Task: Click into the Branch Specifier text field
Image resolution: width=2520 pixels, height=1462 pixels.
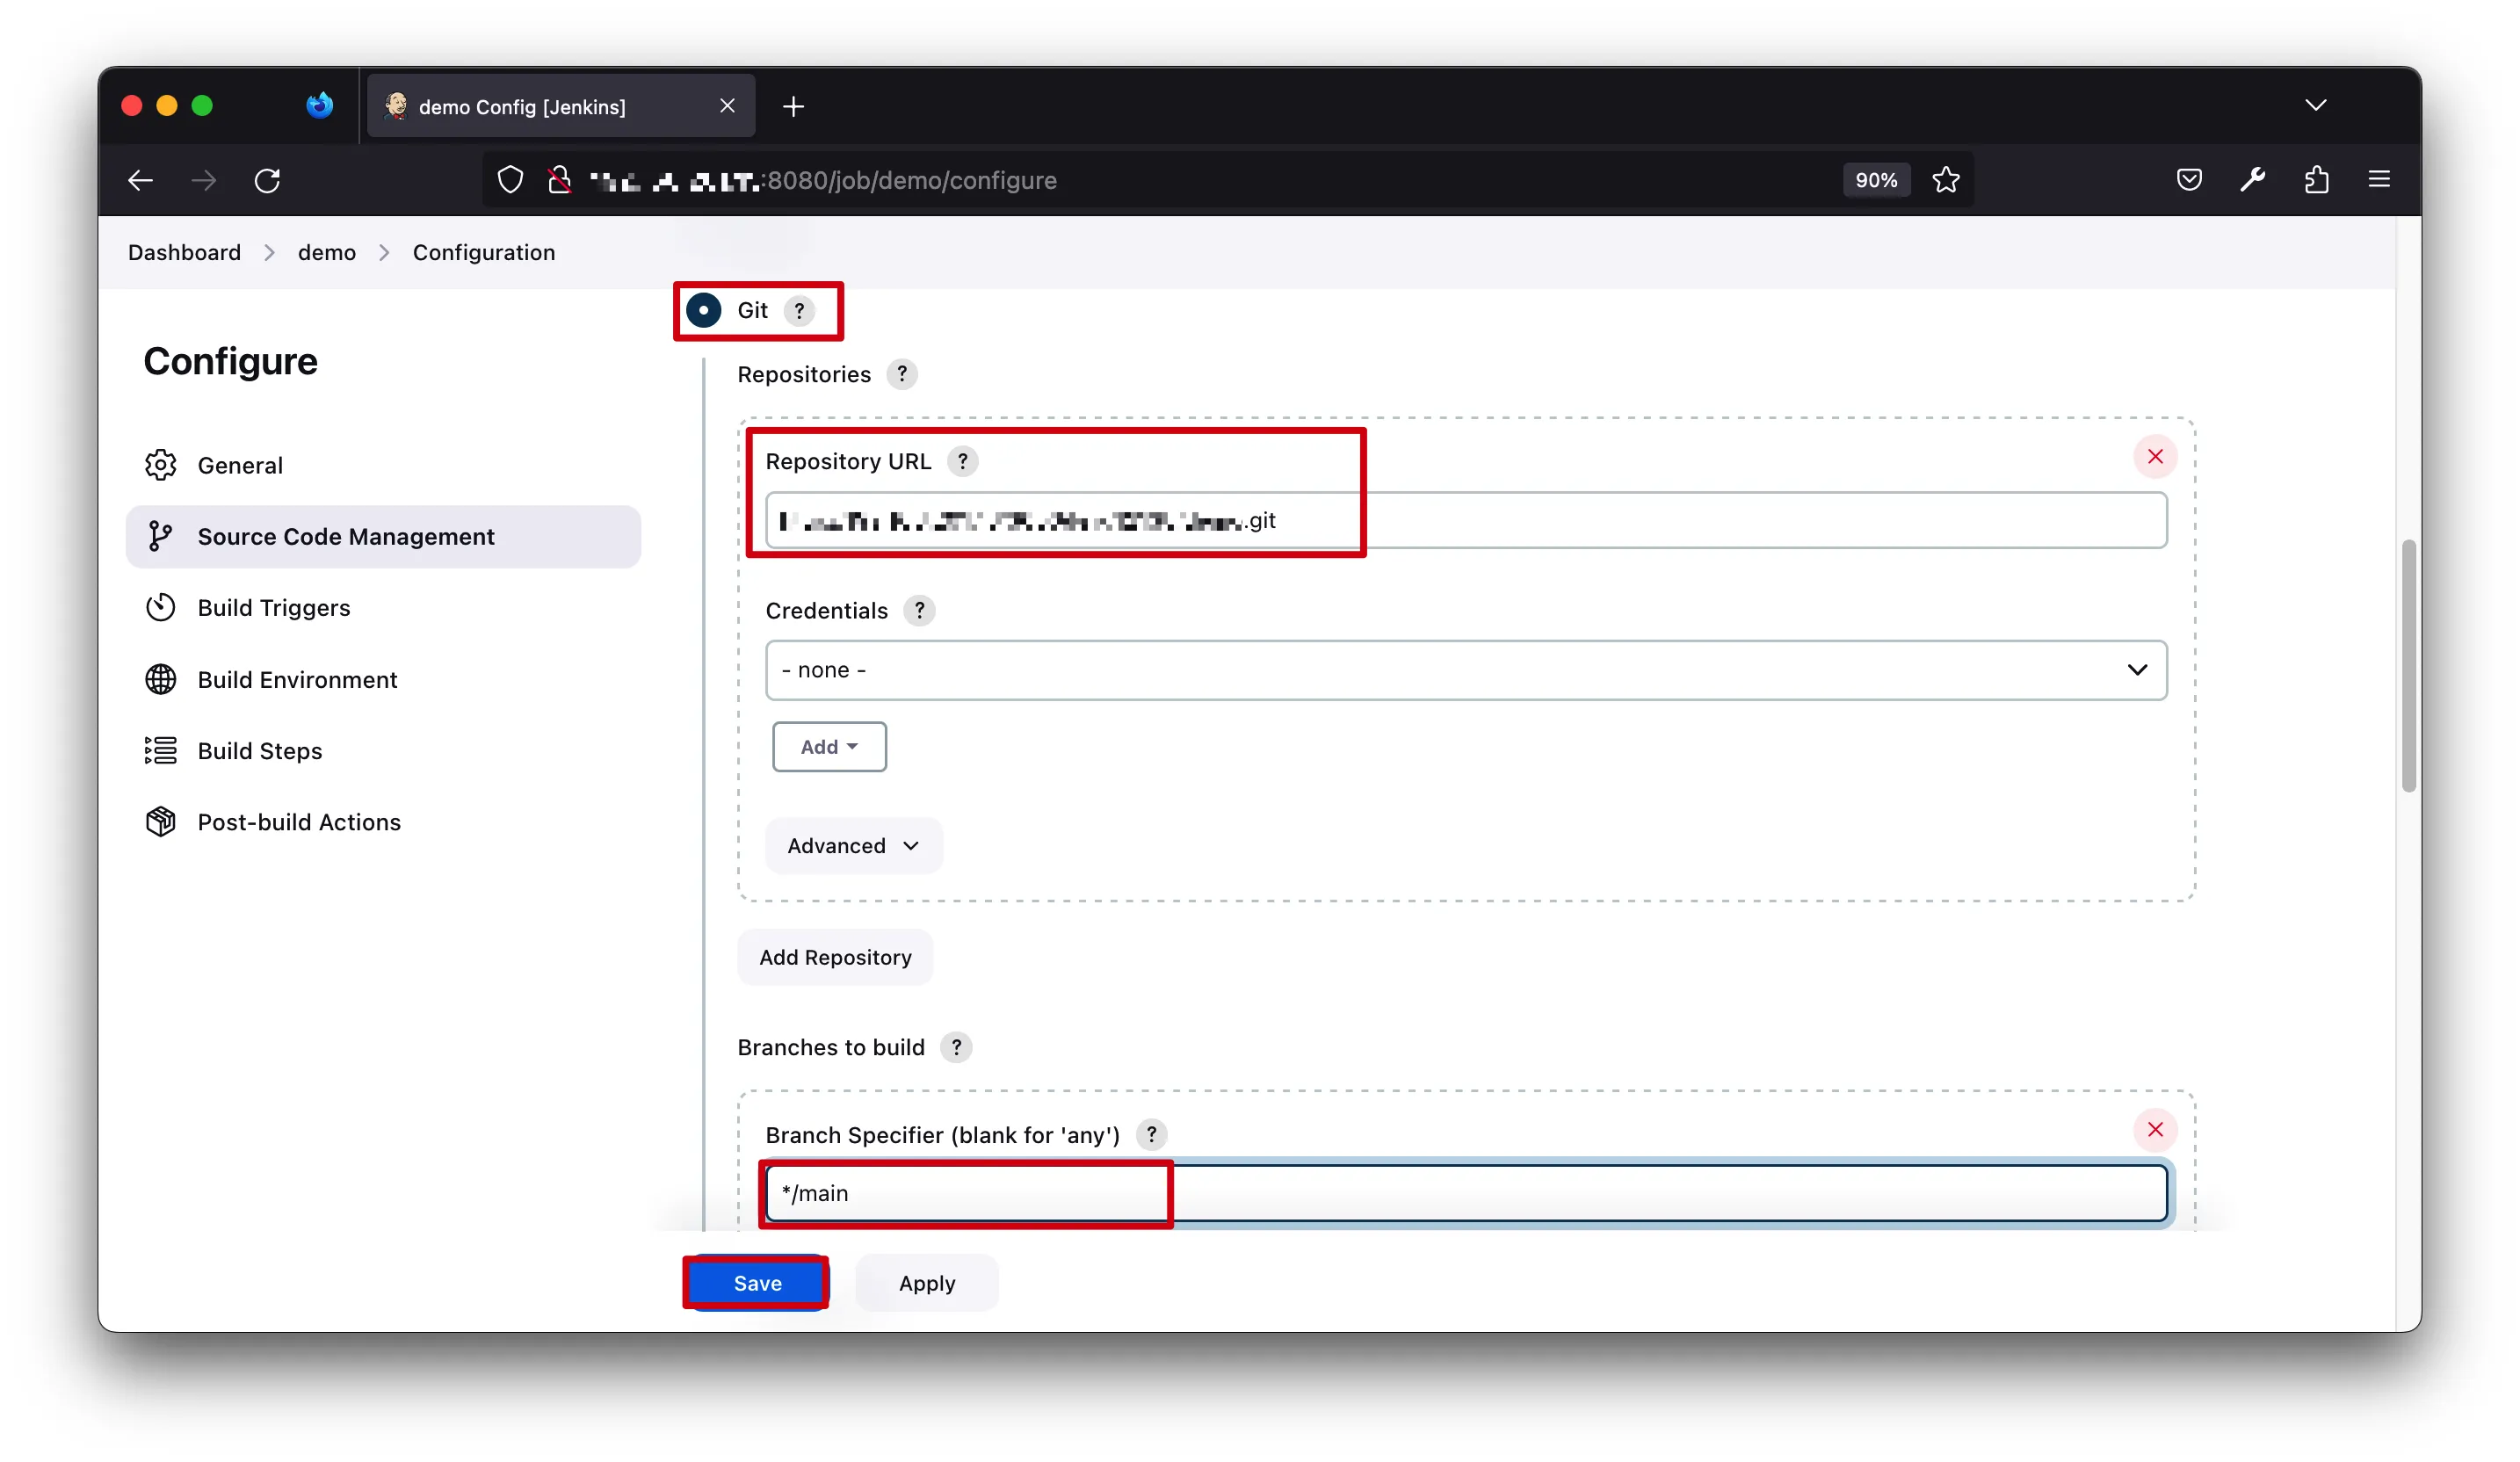Action: 1465,1193
